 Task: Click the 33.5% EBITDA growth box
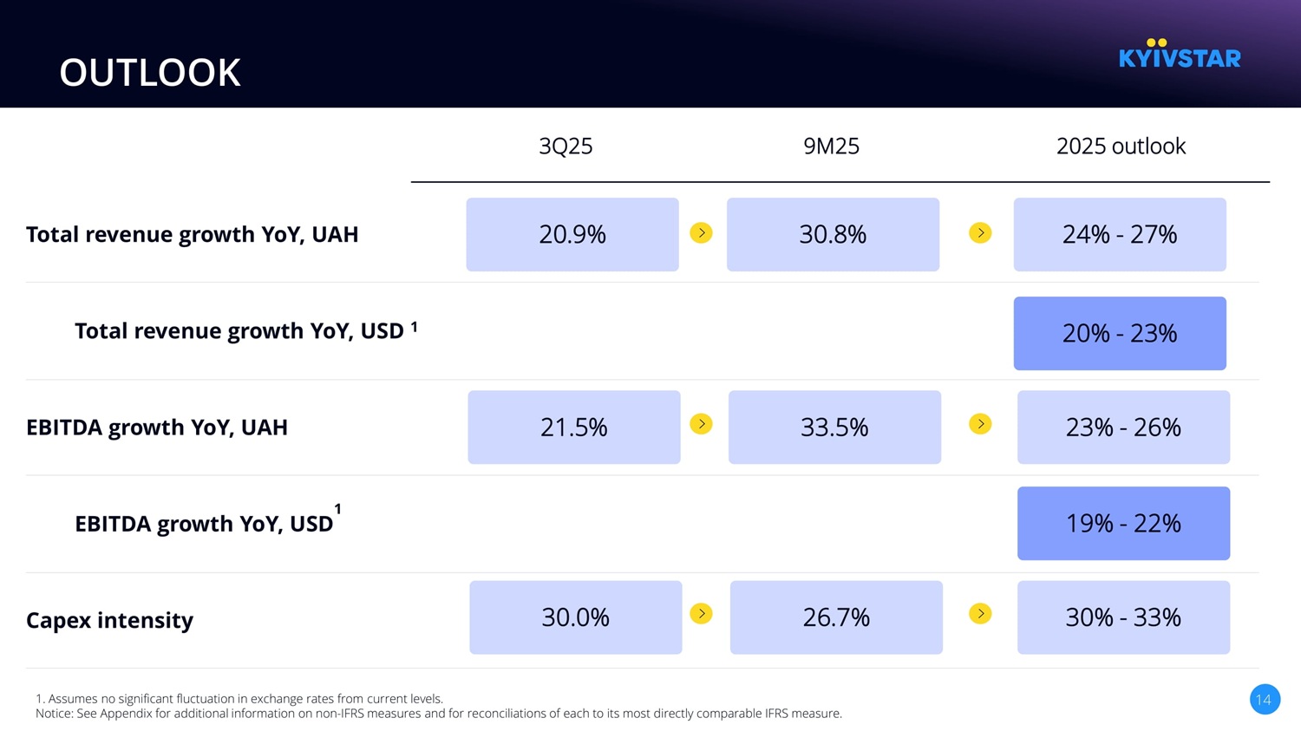pyautogui.click(x=834, y=428)
